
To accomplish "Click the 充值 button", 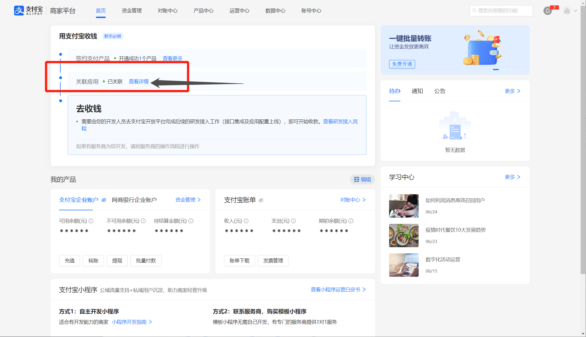I will tap(70, 261).
